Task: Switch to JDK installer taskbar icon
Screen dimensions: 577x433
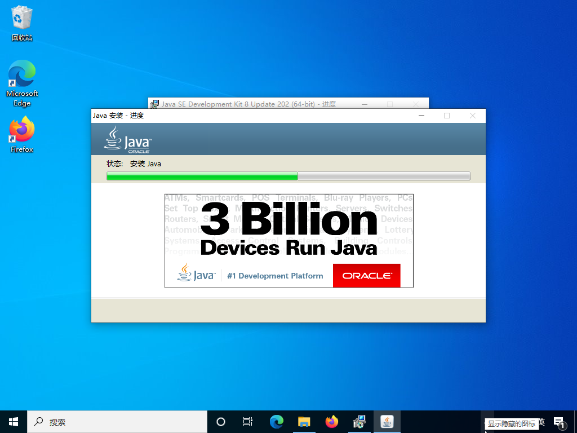Action: 359,422
